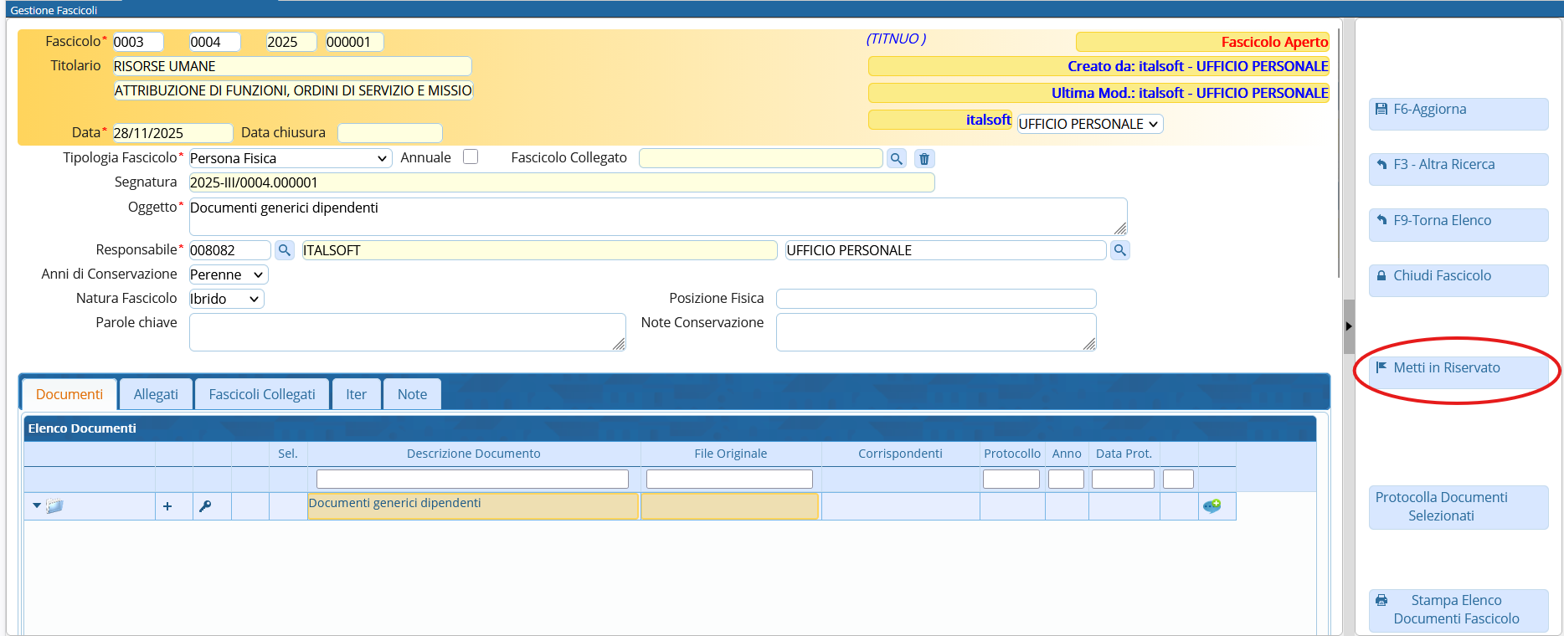Screen dimensions: 1564x636
Task: Click key icon in document row
Action: click(205, 506)
